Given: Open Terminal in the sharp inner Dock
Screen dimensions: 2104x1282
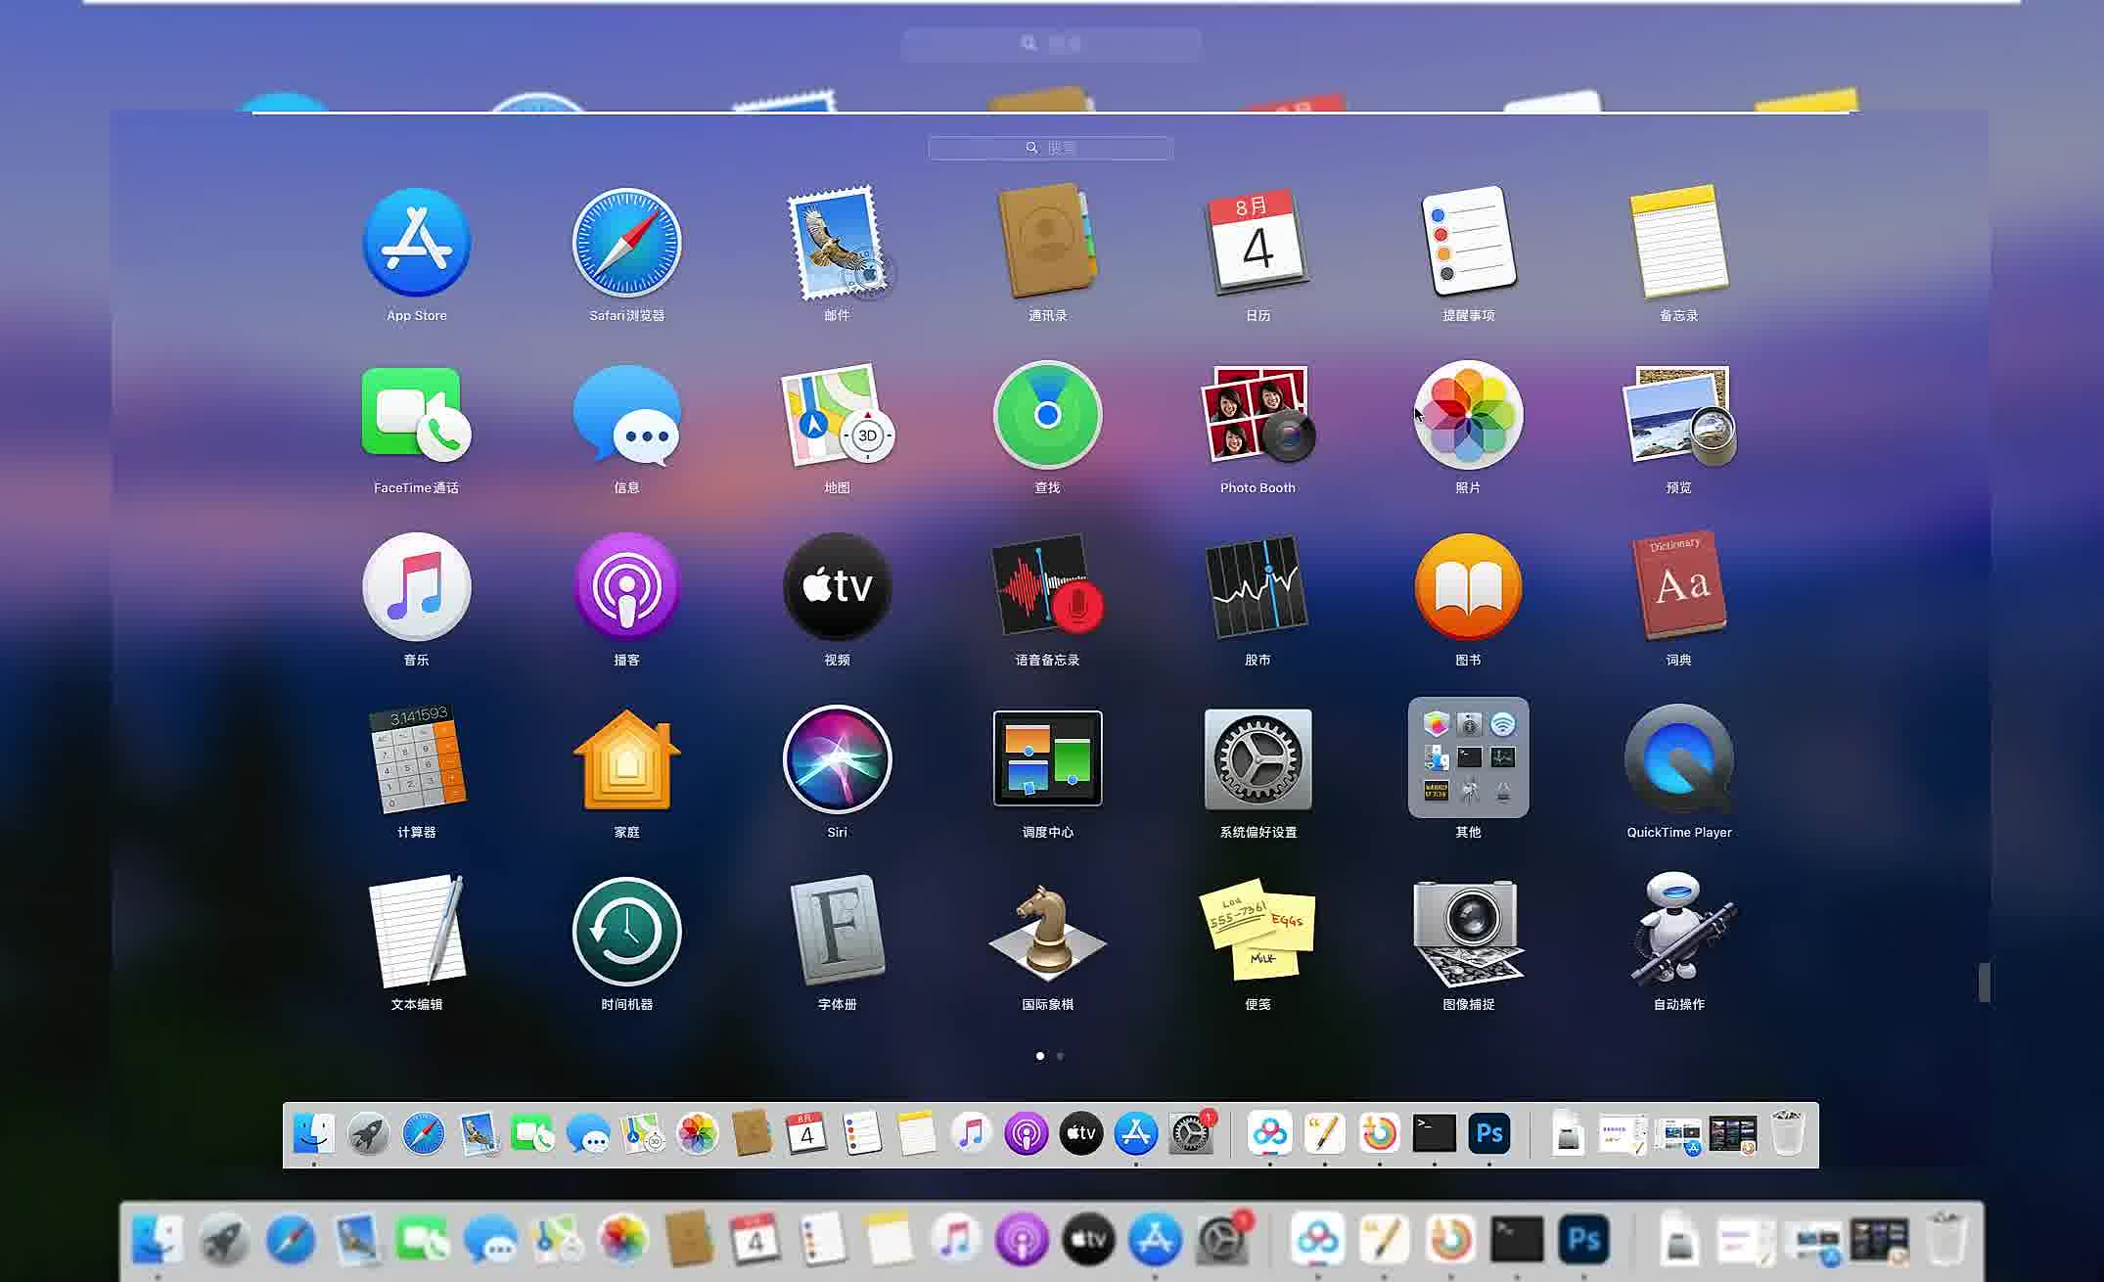Looking at the screenshot, I should click(x=1435, y=1133).
